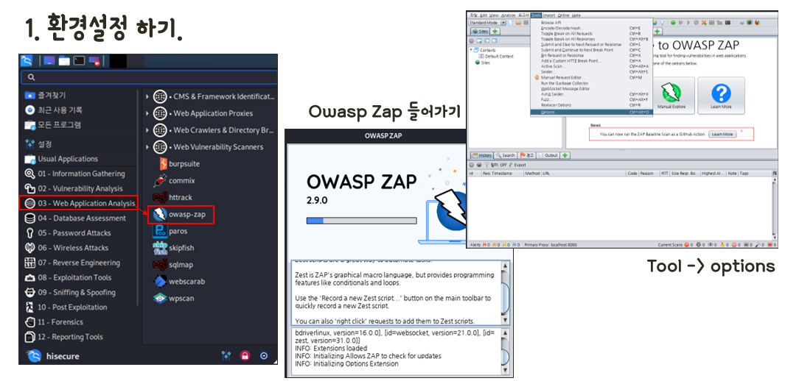Open wpscan from the application list
The width and height of the screenshot is (785, 381).
point(174,298)
